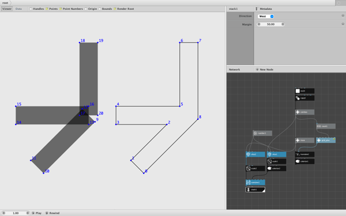Image resolution: width=346 pixels, height=216 pixels.
Task: Switch to the Viewer tab
Action: (7, 9)
